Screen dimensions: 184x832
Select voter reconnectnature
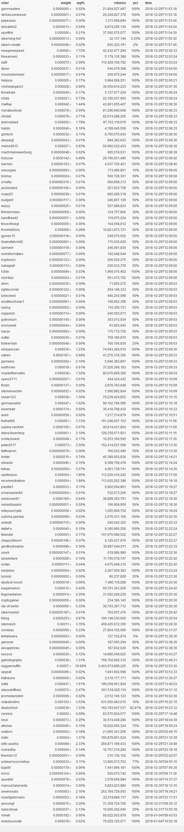13,481
